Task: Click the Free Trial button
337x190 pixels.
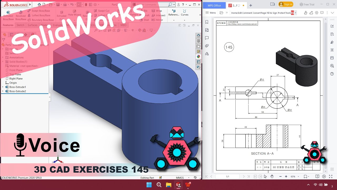Action: point(307,4)
